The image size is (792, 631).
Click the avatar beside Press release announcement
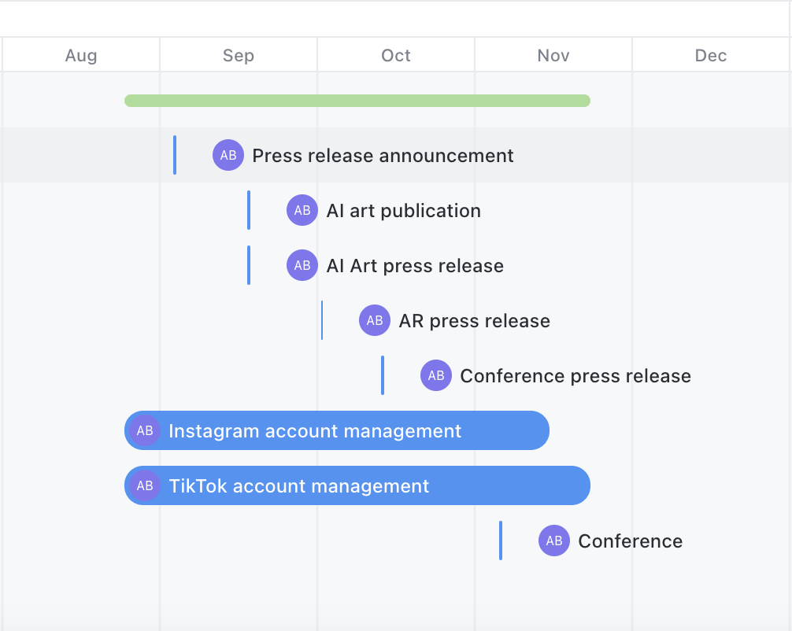[228, 155]
